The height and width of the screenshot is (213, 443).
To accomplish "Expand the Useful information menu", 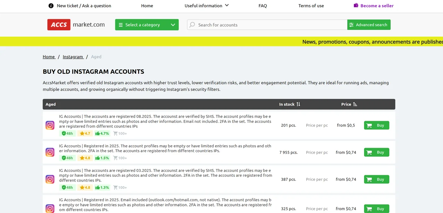I will (x=207, y=6).
